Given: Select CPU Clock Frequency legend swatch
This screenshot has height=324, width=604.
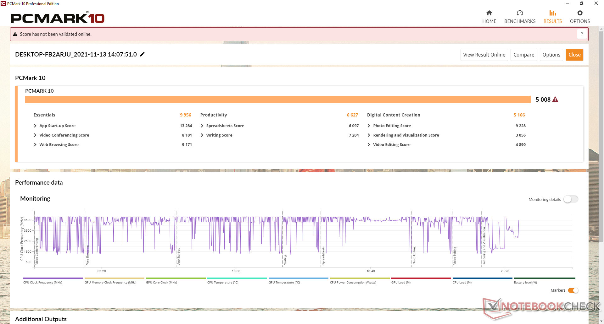Looking at the screenshot, I should coord(53,278).
